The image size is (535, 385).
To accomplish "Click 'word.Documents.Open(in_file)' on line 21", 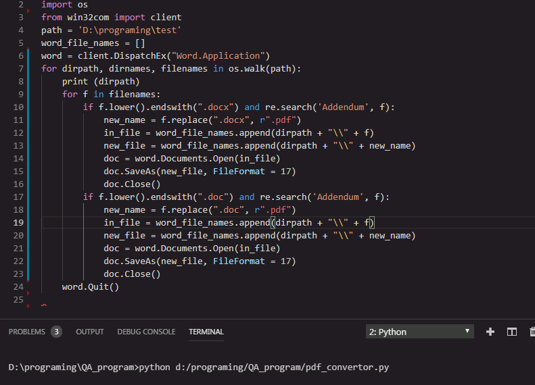I will point(208,249).
